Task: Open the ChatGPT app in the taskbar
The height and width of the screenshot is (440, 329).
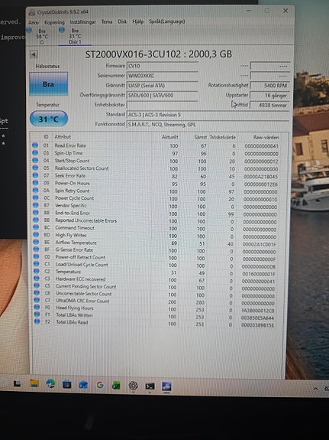Action: 133,386
